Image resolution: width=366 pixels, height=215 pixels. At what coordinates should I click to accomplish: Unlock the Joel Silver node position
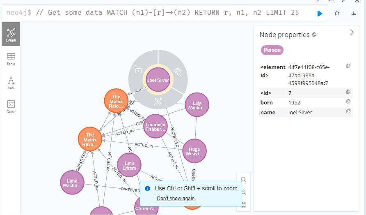point(137,69)
